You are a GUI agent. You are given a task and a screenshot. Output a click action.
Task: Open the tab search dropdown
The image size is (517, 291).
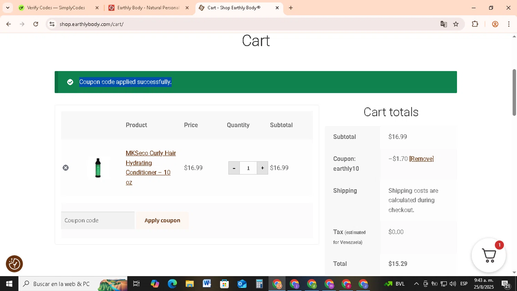tap(8, 8)
